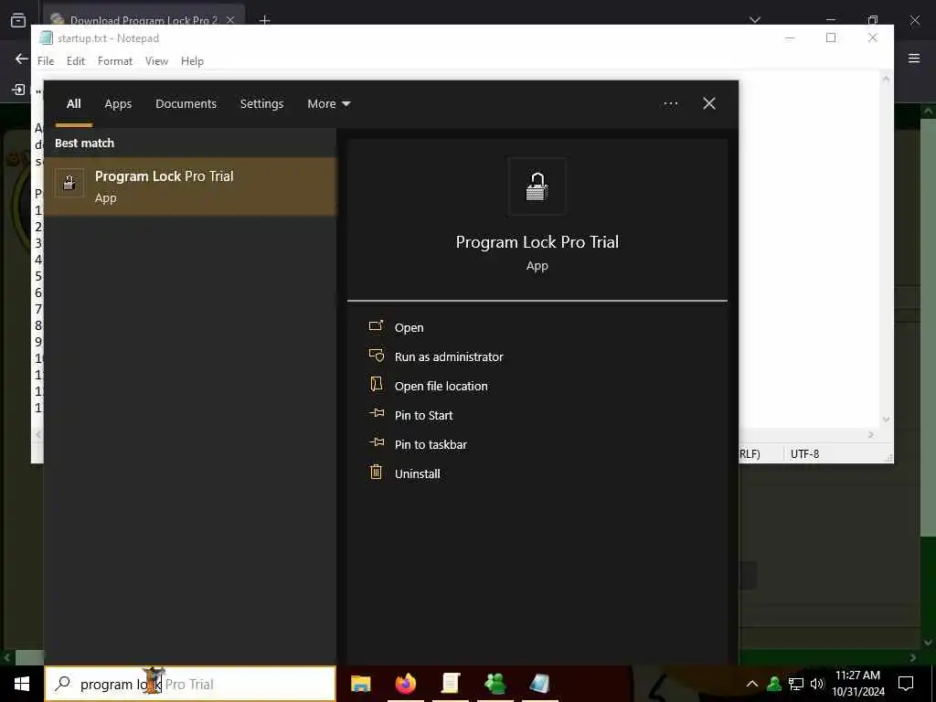Open Firefox from the taskbar

point(405,684)
